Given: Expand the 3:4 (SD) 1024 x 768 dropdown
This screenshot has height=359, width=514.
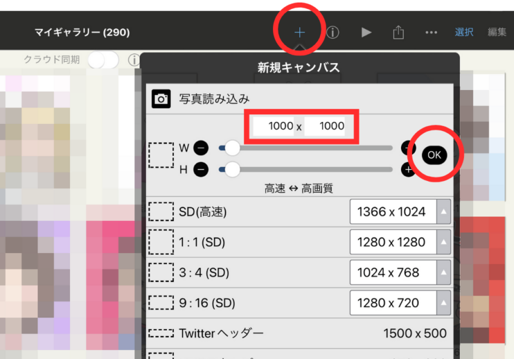Looking at the screenshot, I should (x=444, y=272).
